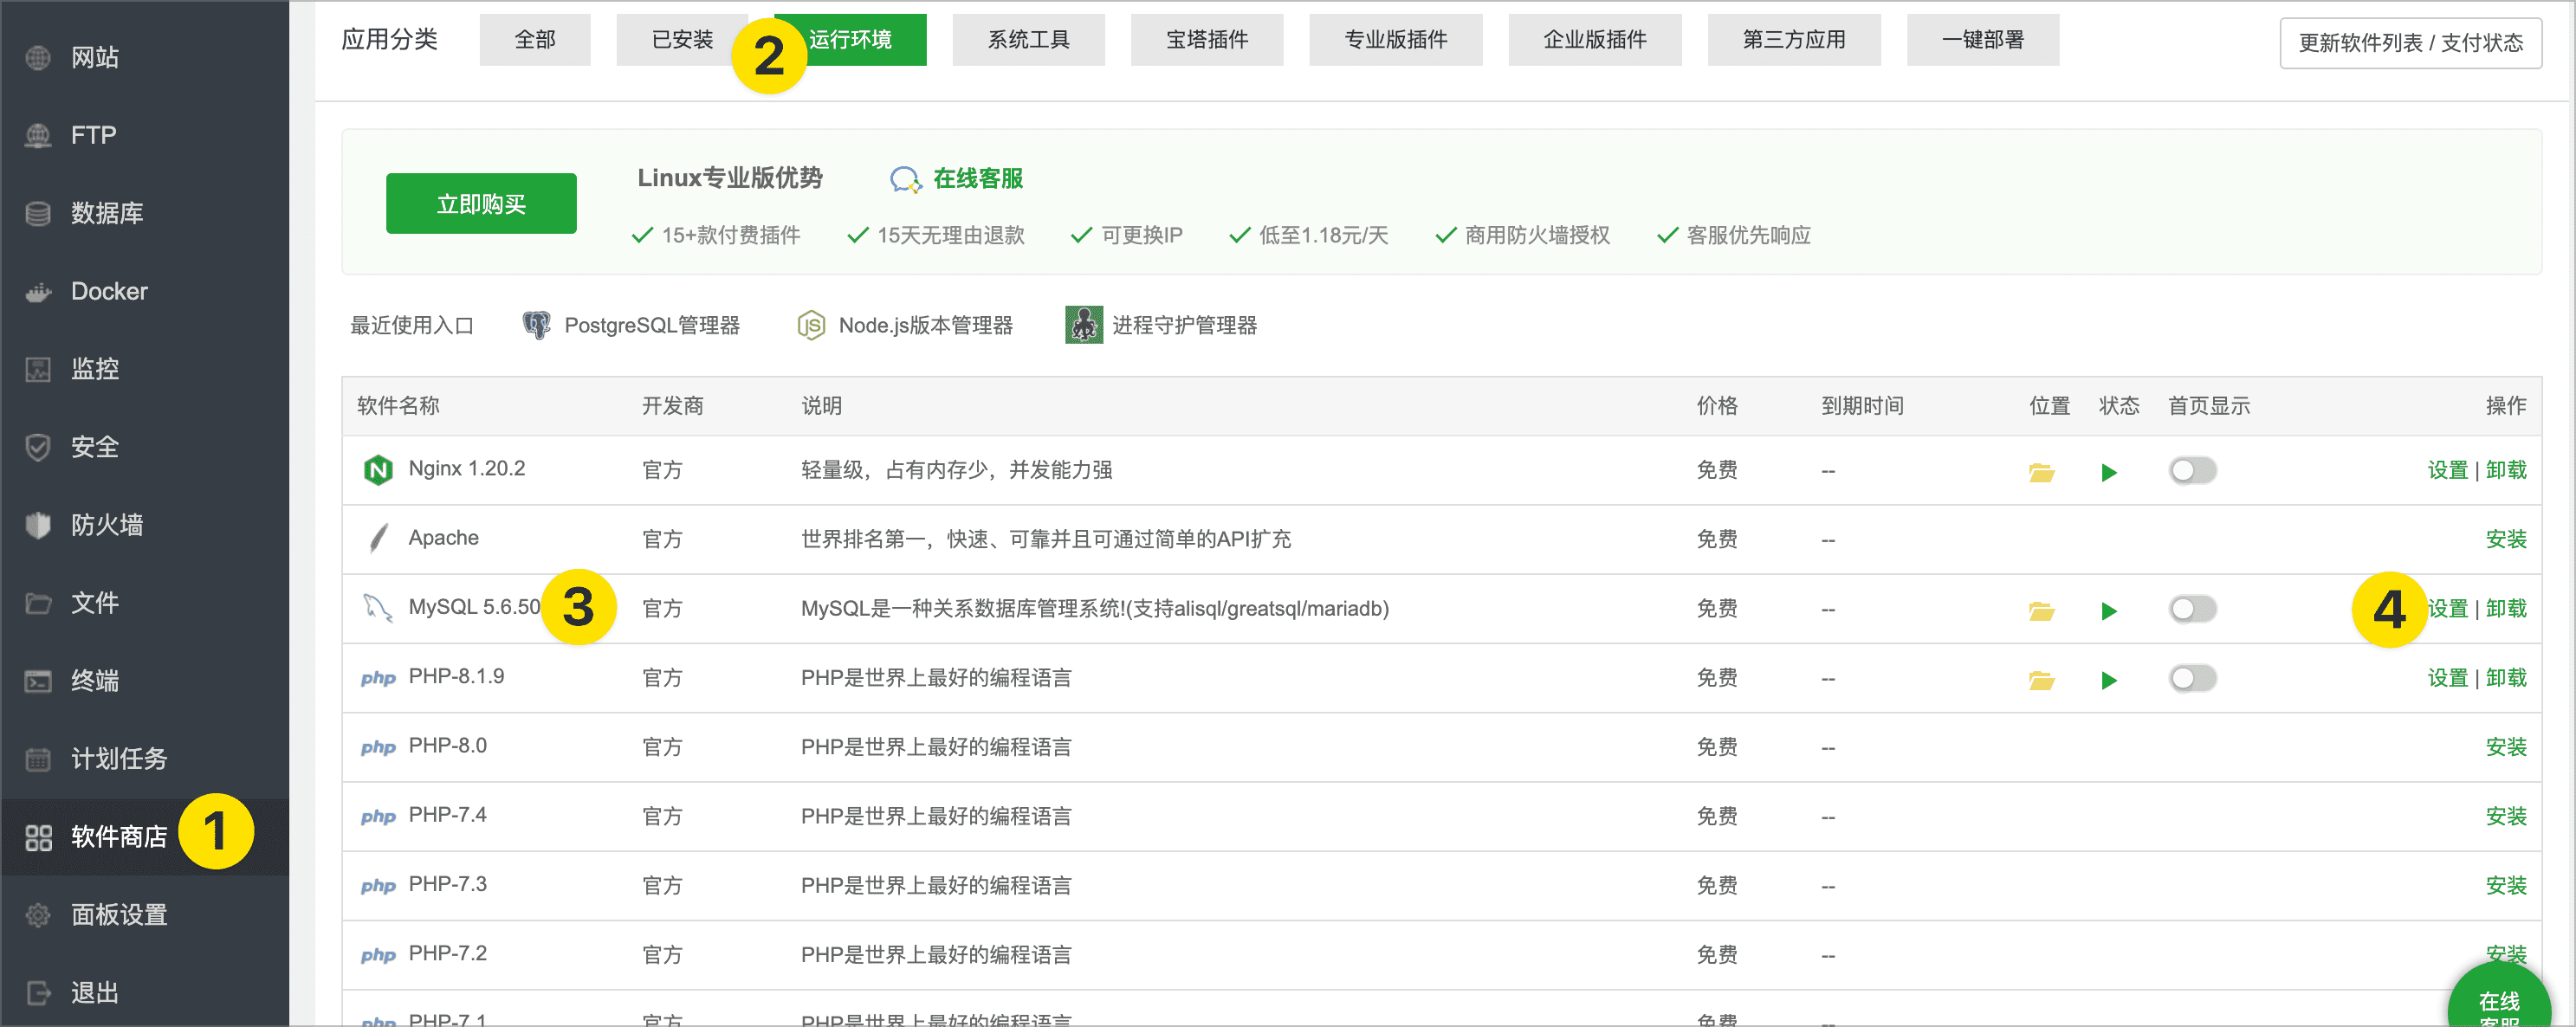Click the 进程守护管理器 icon
The height and width of the screenshot is (1027, 2576).
(x=1084, y=325)
